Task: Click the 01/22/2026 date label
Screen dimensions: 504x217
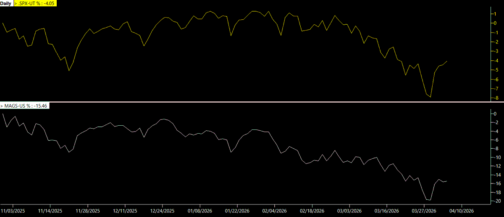Action: pyautogui.click(x=237, y=211)
